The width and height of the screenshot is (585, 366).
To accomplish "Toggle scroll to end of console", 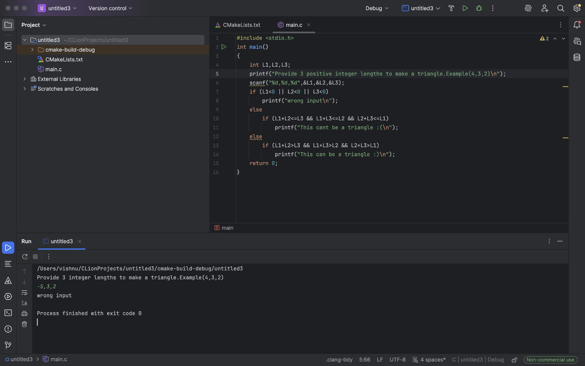I will tap(24, 303).
